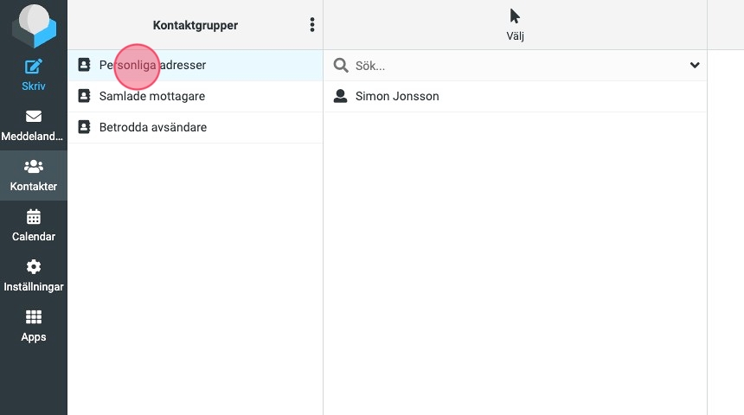Screen dimensions: 744x415
Task: Expand search options chevron
Action: [694, 66]
